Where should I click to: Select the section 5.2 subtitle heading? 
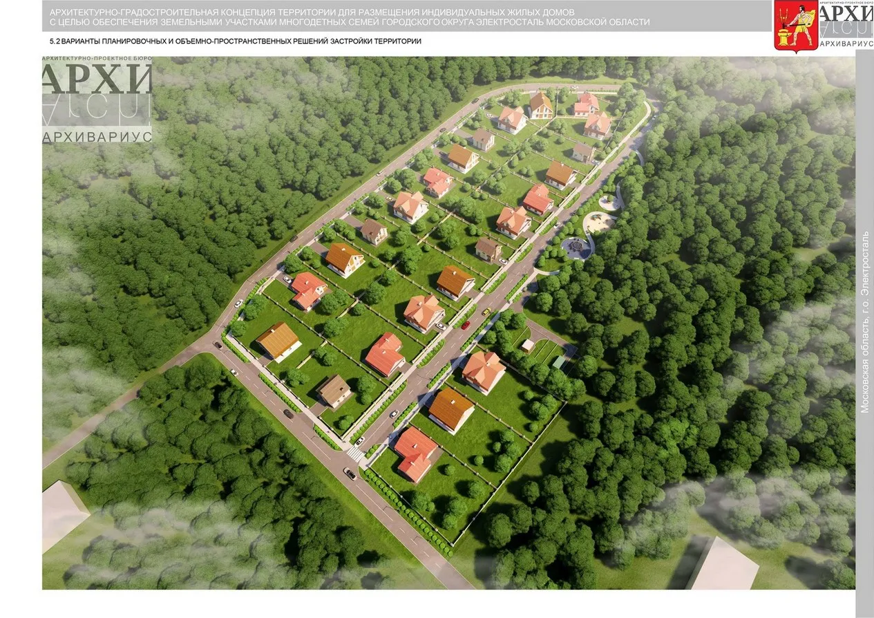tap(231, 41)
